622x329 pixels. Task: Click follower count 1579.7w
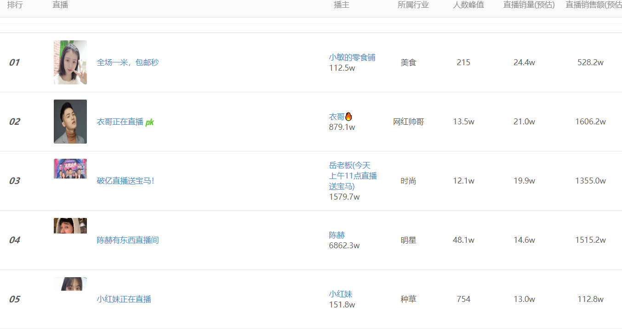coord(344,197)
